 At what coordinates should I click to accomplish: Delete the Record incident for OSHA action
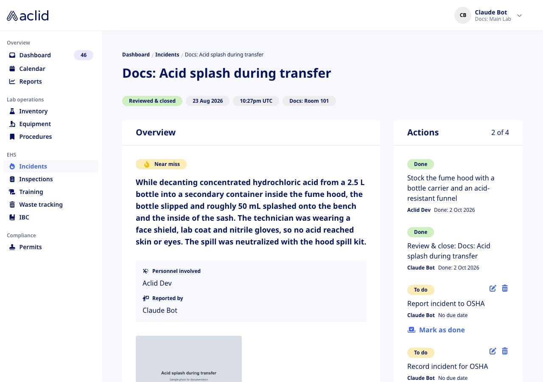(505, 351)
